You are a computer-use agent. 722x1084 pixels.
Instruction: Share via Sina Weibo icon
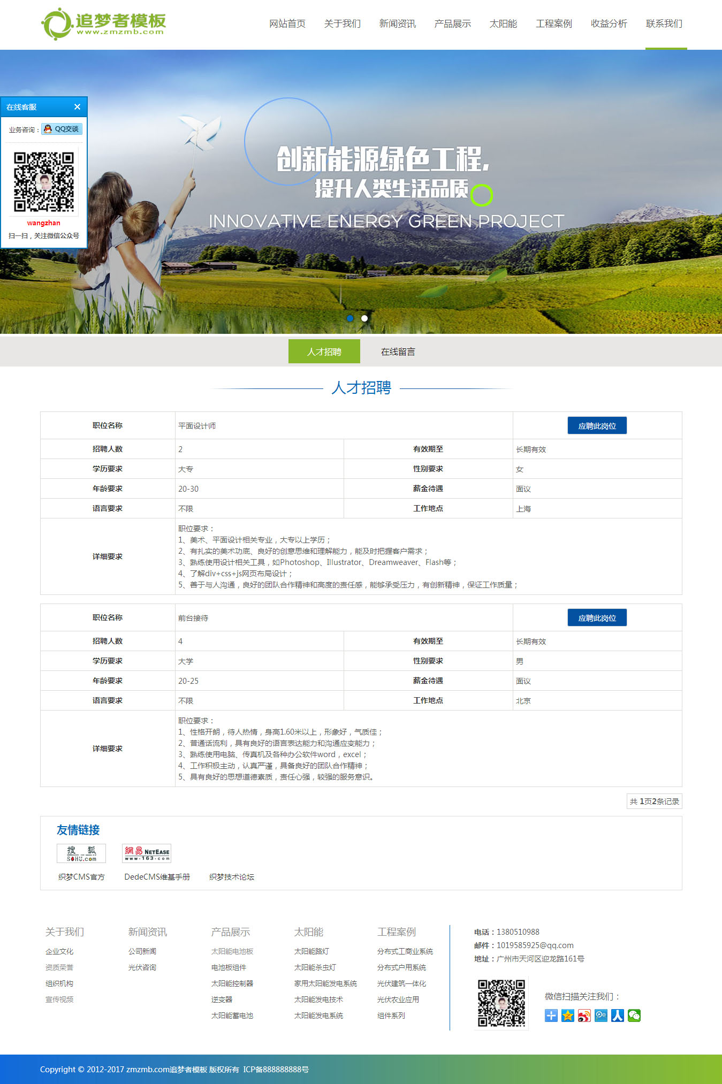[x=584, y=1015]
